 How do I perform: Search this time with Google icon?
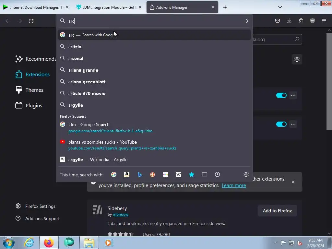[114, 174]
